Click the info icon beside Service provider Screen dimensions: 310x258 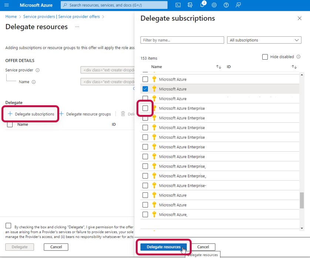point(38,70)
